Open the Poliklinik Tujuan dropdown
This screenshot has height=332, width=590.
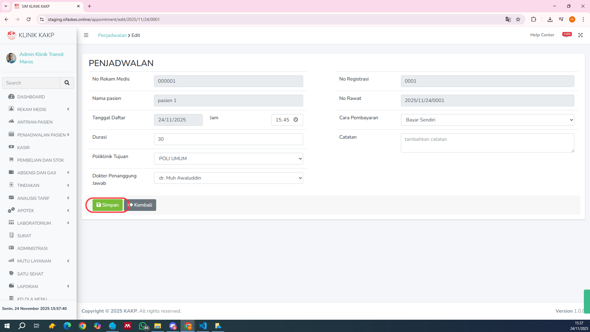[228, 159]
